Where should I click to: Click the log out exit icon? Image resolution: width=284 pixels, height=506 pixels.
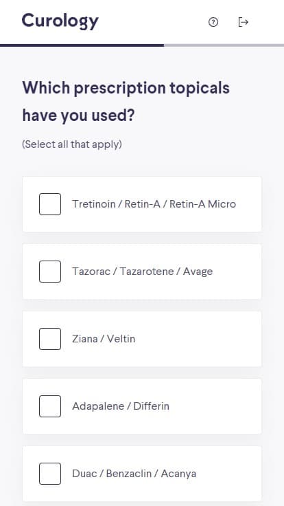pyautogui.click(x=243, y=22)
